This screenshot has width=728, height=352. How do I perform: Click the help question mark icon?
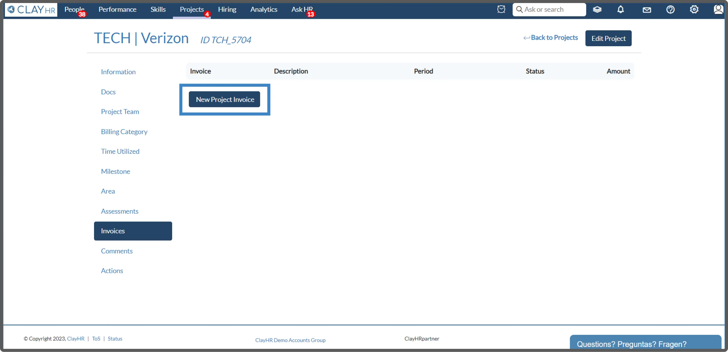point(670,10)
